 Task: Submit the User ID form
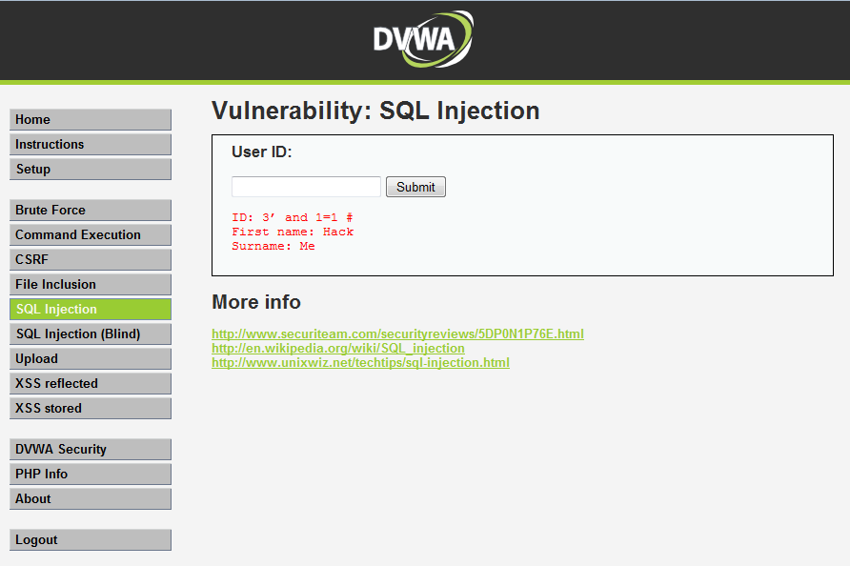[x=415, y=187]
